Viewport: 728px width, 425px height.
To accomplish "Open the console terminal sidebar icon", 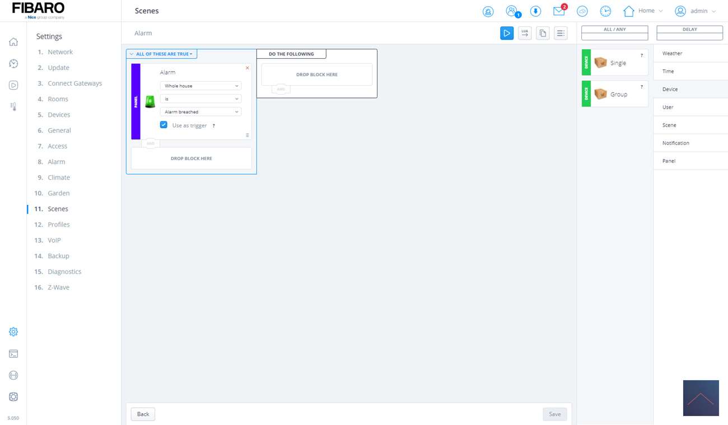I will click(13, 353).
